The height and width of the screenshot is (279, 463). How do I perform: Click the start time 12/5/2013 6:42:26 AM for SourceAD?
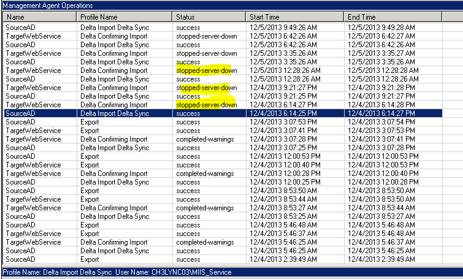click(x=283, y=45)
